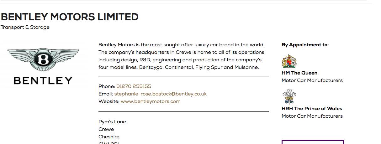381x144 pixels.
Task: Click the Crewe address line
Action: (x=106, y=129)
